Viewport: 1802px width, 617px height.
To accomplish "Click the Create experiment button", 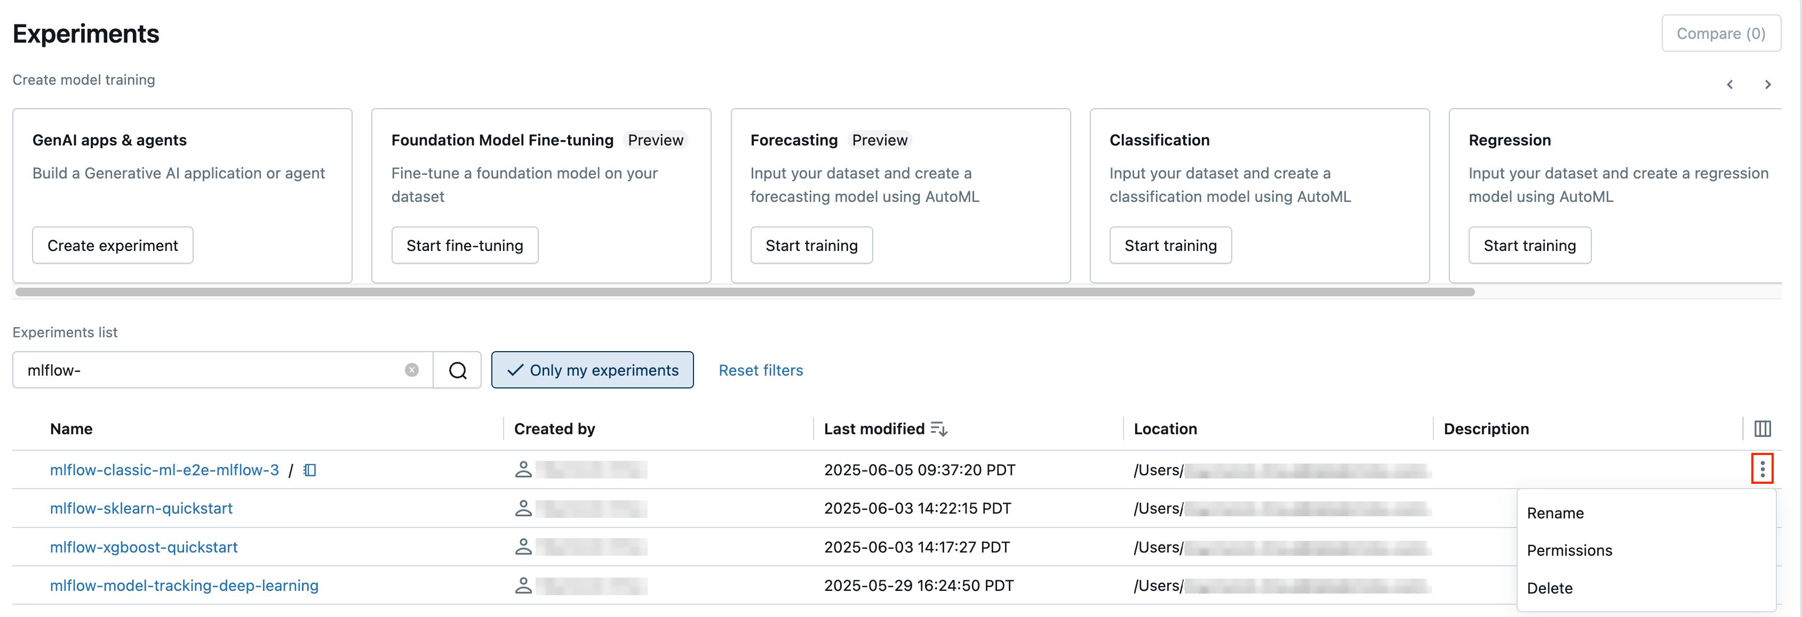I will tap(113, 245).
